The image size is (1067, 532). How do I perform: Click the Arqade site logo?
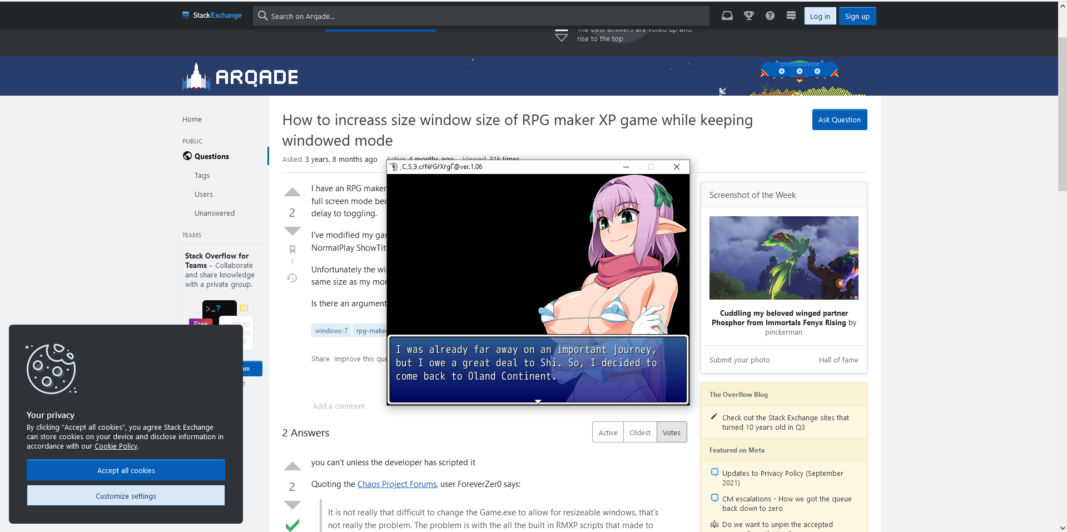(x=240, y=77)
